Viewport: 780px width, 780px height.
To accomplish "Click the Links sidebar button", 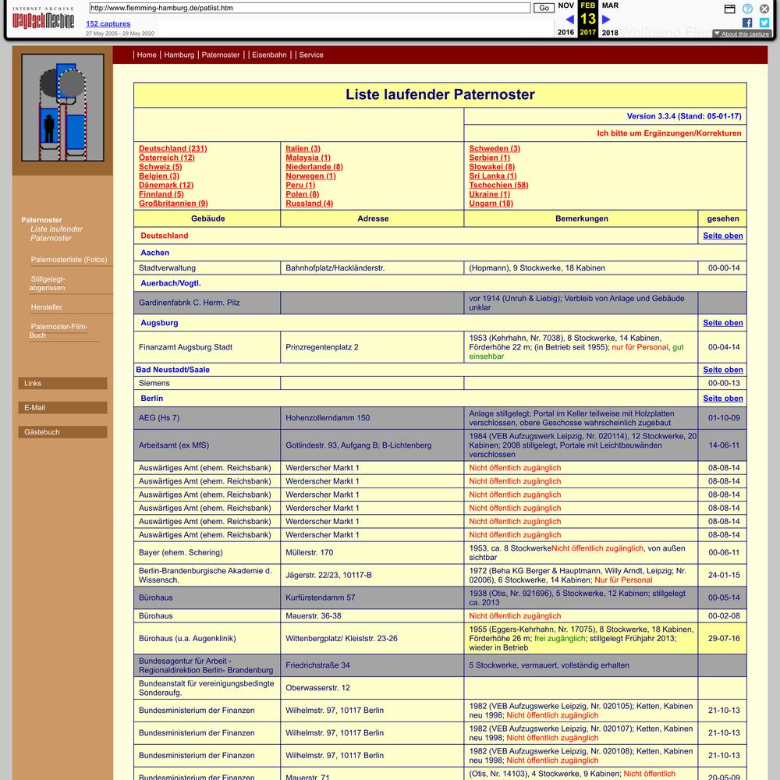I will 62,383.
